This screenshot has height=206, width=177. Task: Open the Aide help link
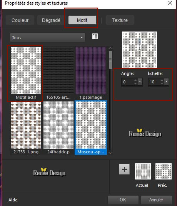[13, 200]
